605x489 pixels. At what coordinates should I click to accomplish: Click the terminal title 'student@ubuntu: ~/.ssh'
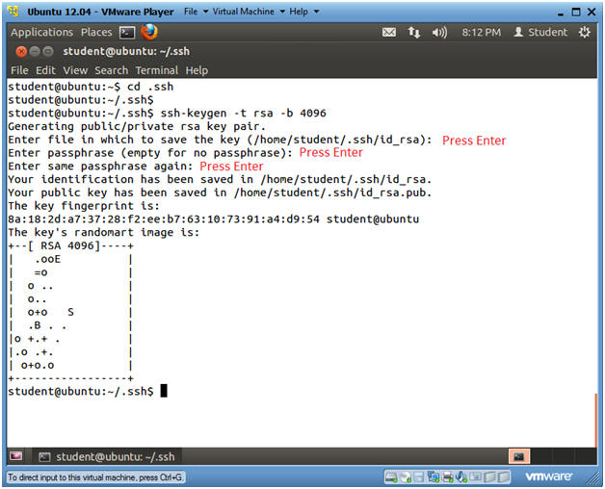[126, 51]
